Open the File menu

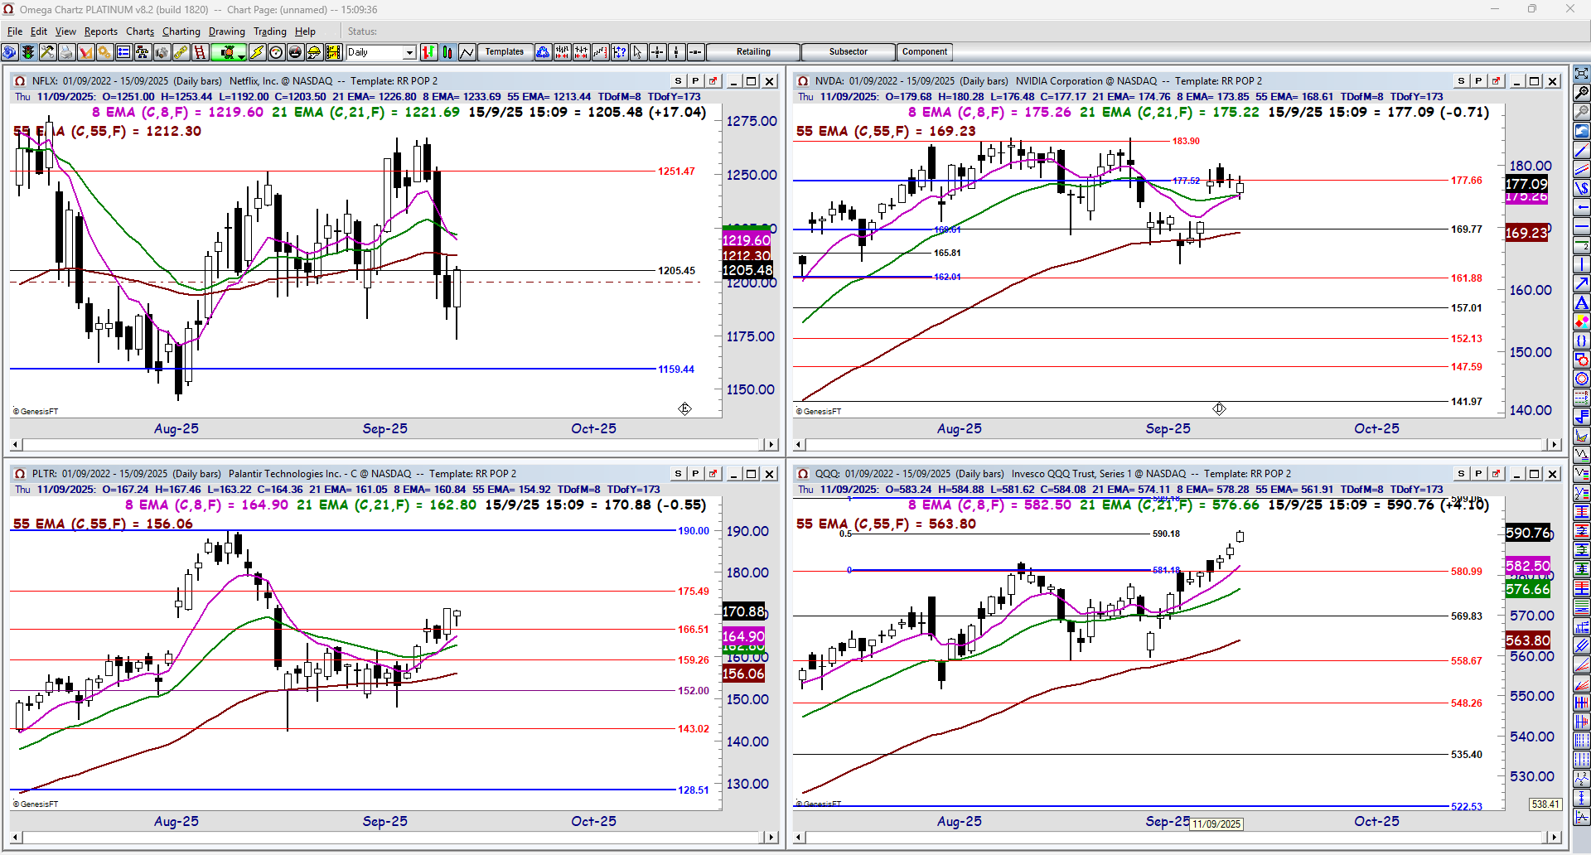pyautogui.click(x=15, y=31)
